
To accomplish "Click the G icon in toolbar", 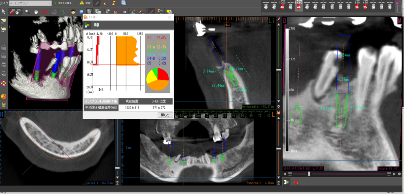I will click(x=107, y=12).
